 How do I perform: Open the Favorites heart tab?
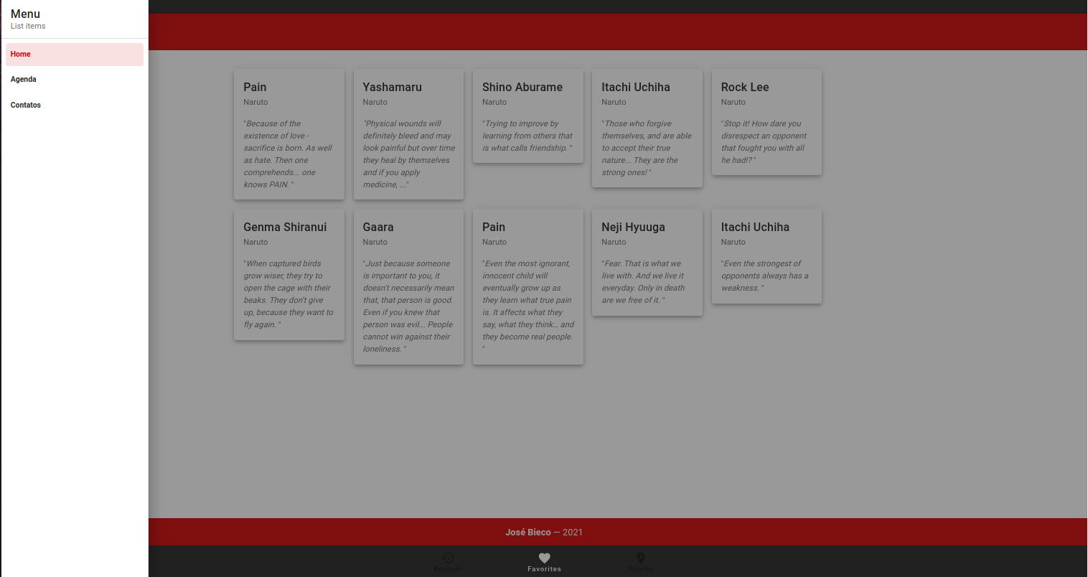544,562
